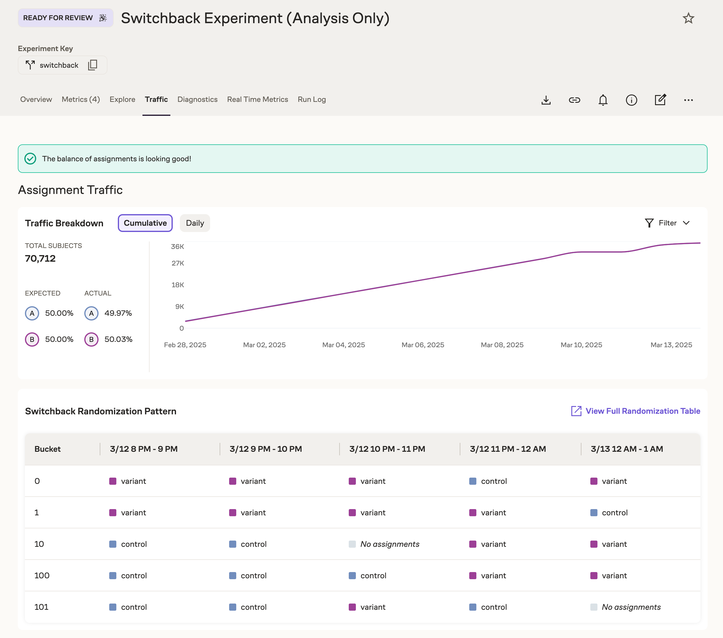Expand the Filter dropdown

tap(667, 223)
